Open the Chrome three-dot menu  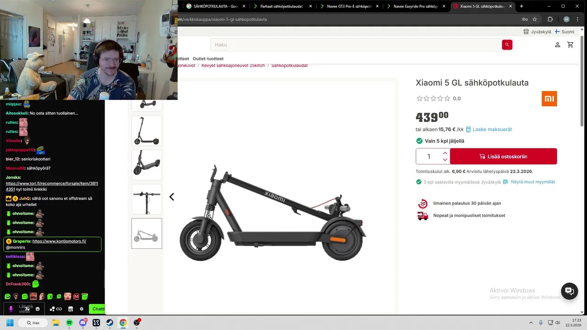click(x=577, y=19)
